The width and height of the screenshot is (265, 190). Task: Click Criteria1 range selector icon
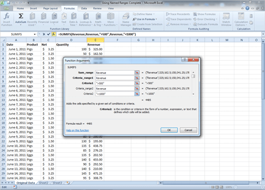point(137,83)
